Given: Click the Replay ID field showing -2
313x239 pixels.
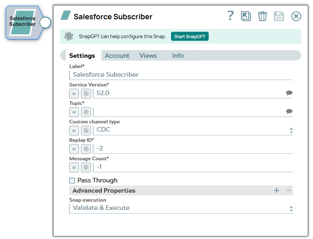Looking at the screenshot, I should pyautogui.click(x=193, y=148).
